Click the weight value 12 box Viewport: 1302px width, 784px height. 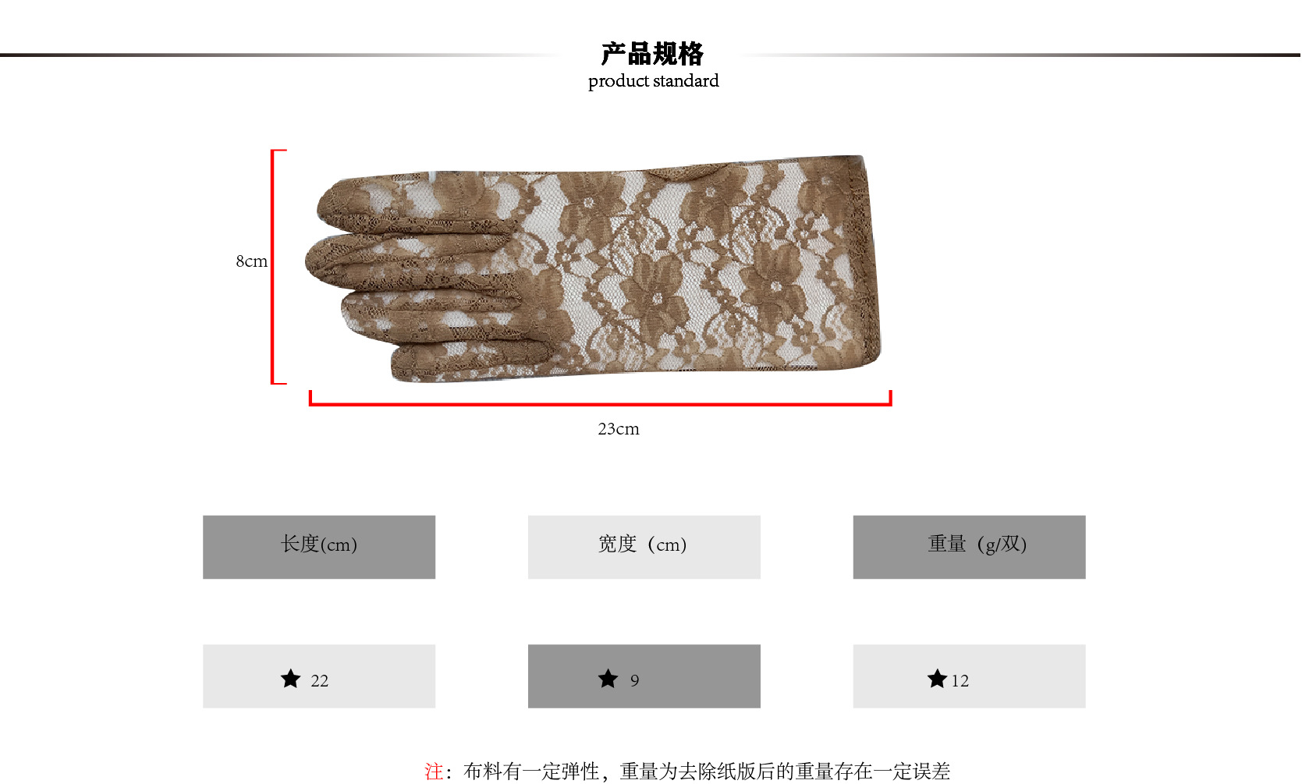[x=969, y=676]
